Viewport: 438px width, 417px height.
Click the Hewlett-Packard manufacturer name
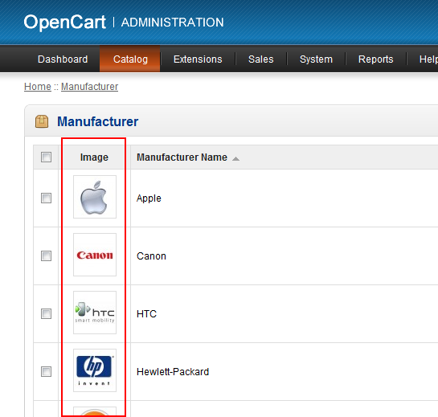click(x=173, y=372)
